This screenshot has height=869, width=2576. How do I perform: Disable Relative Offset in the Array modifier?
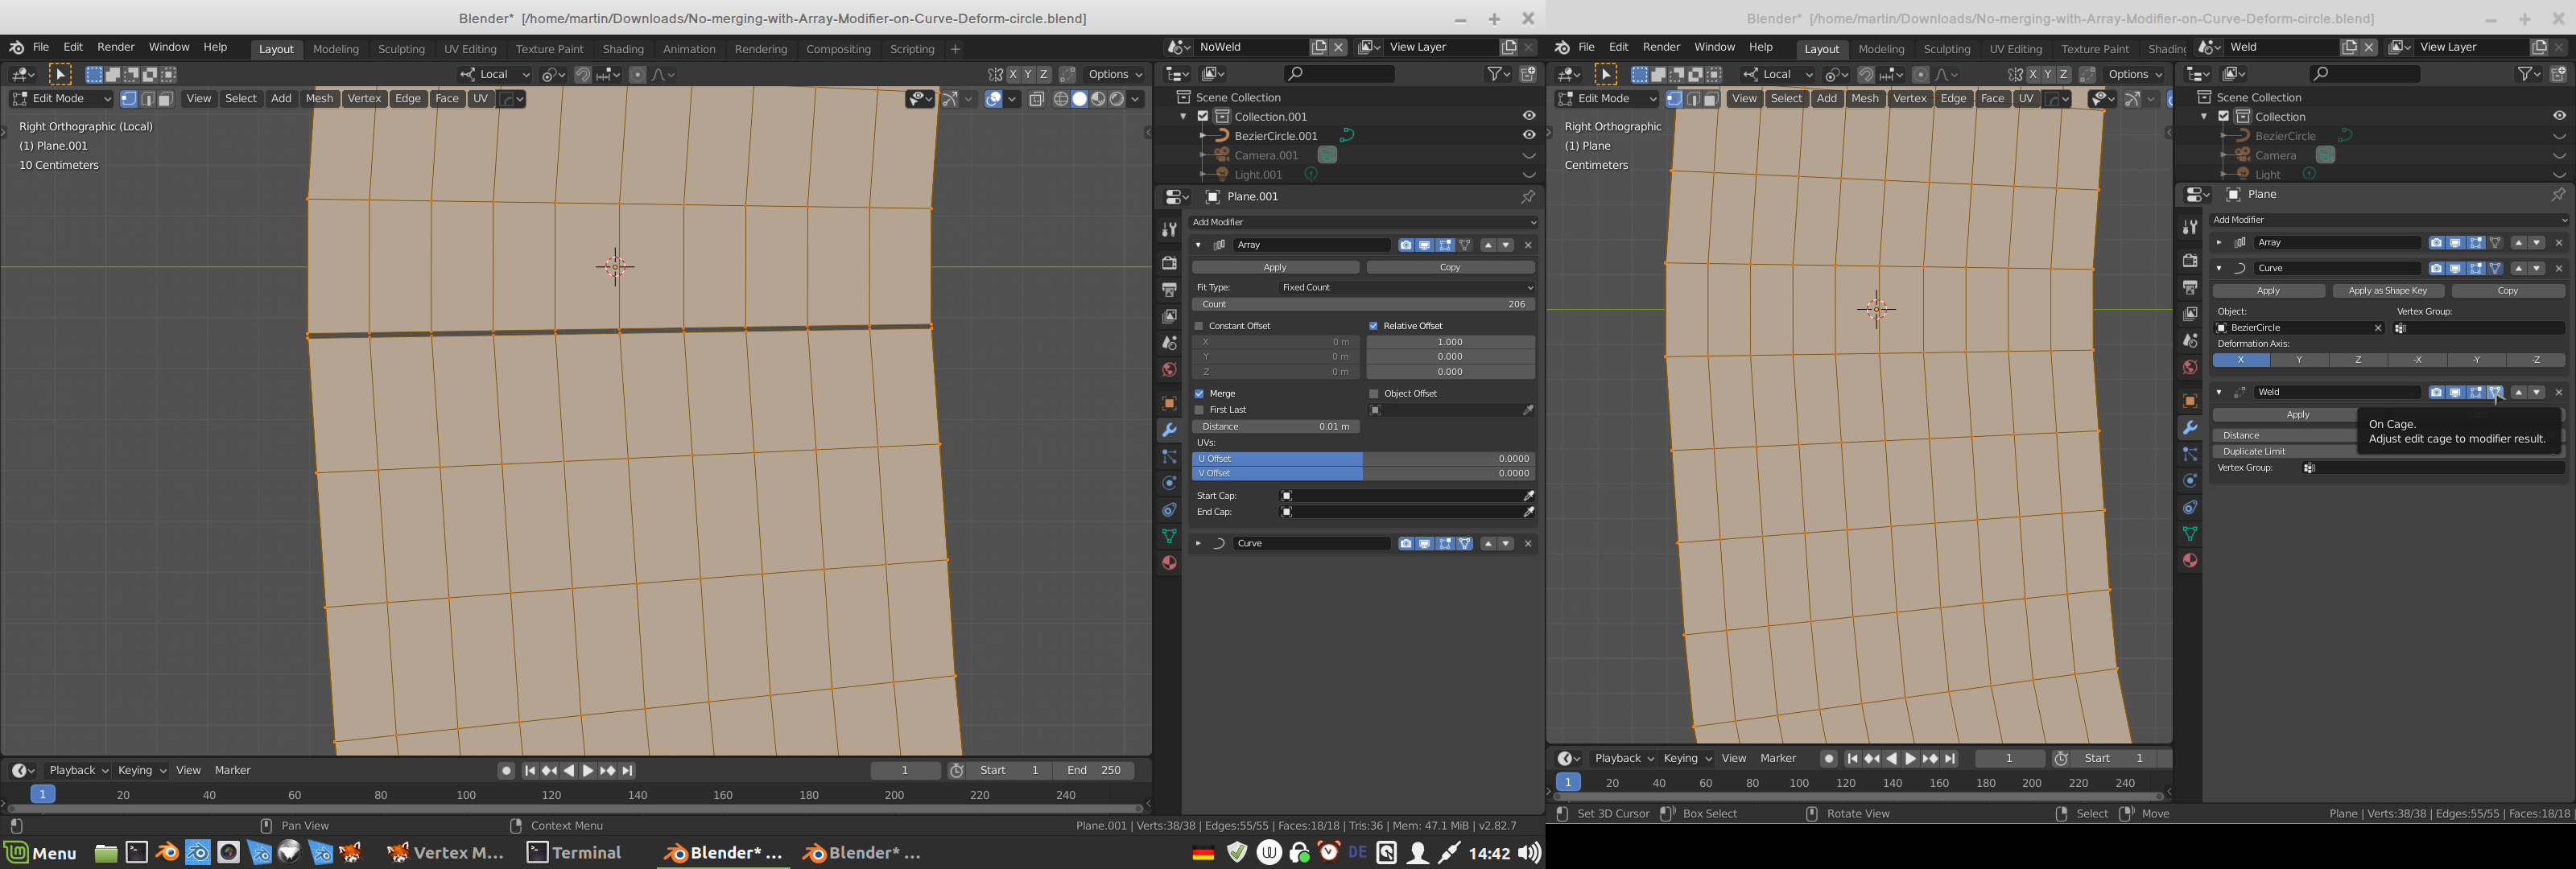tap(1374, 325)
